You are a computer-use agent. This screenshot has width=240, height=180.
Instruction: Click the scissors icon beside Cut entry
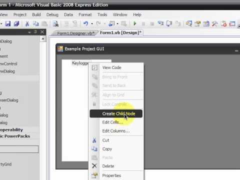pos(94,140)
